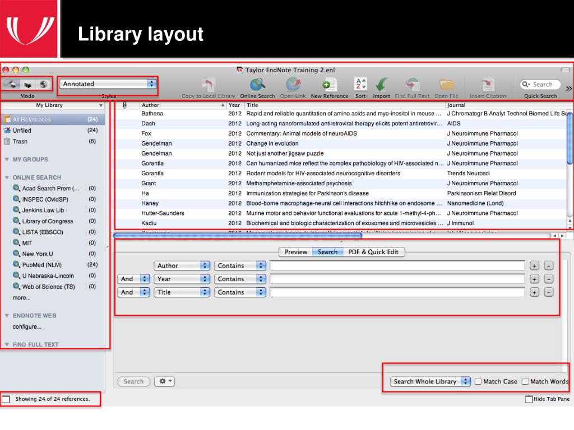The width and height of the screenshot is (574, 430).
Task: Switch to the Preview tab
Action: [x=295, y=252]
